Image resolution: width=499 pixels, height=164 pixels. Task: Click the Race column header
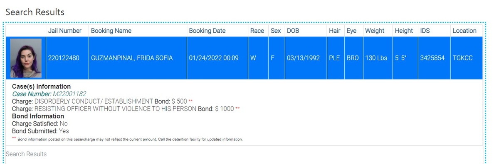257,31
